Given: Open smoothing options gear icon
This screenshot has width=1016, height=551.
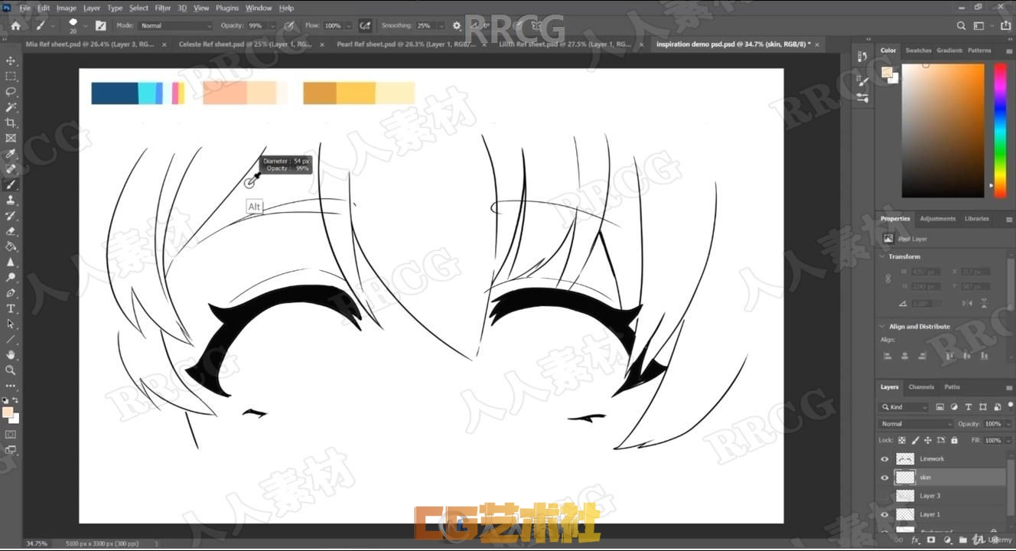Looking at the screenshot, I should (457, 25).
